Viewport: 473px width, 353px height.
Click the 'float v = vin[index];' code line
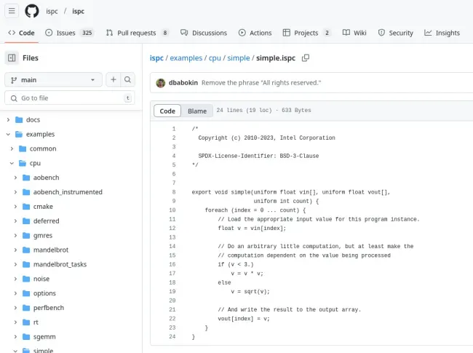pos(252,229)
